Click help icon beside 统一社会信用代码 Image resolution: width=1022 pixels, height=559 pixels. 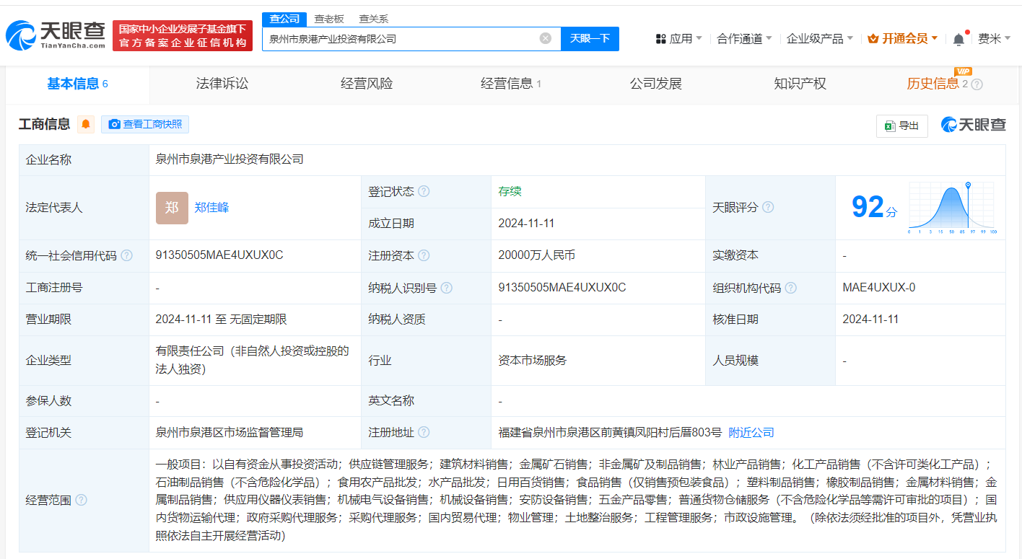coord(127,256)
